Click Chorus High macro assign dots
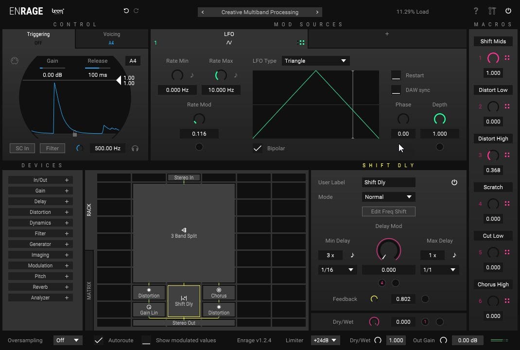The image size is (520, 350). (x=507, y=300)
